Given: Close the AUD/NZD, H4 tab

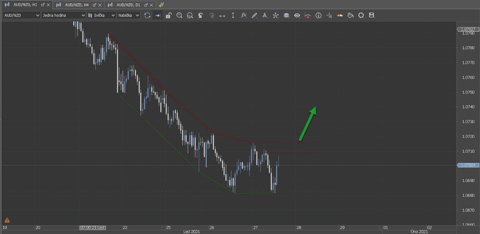Looking at the screenshot, I should (x=100, y=5).
